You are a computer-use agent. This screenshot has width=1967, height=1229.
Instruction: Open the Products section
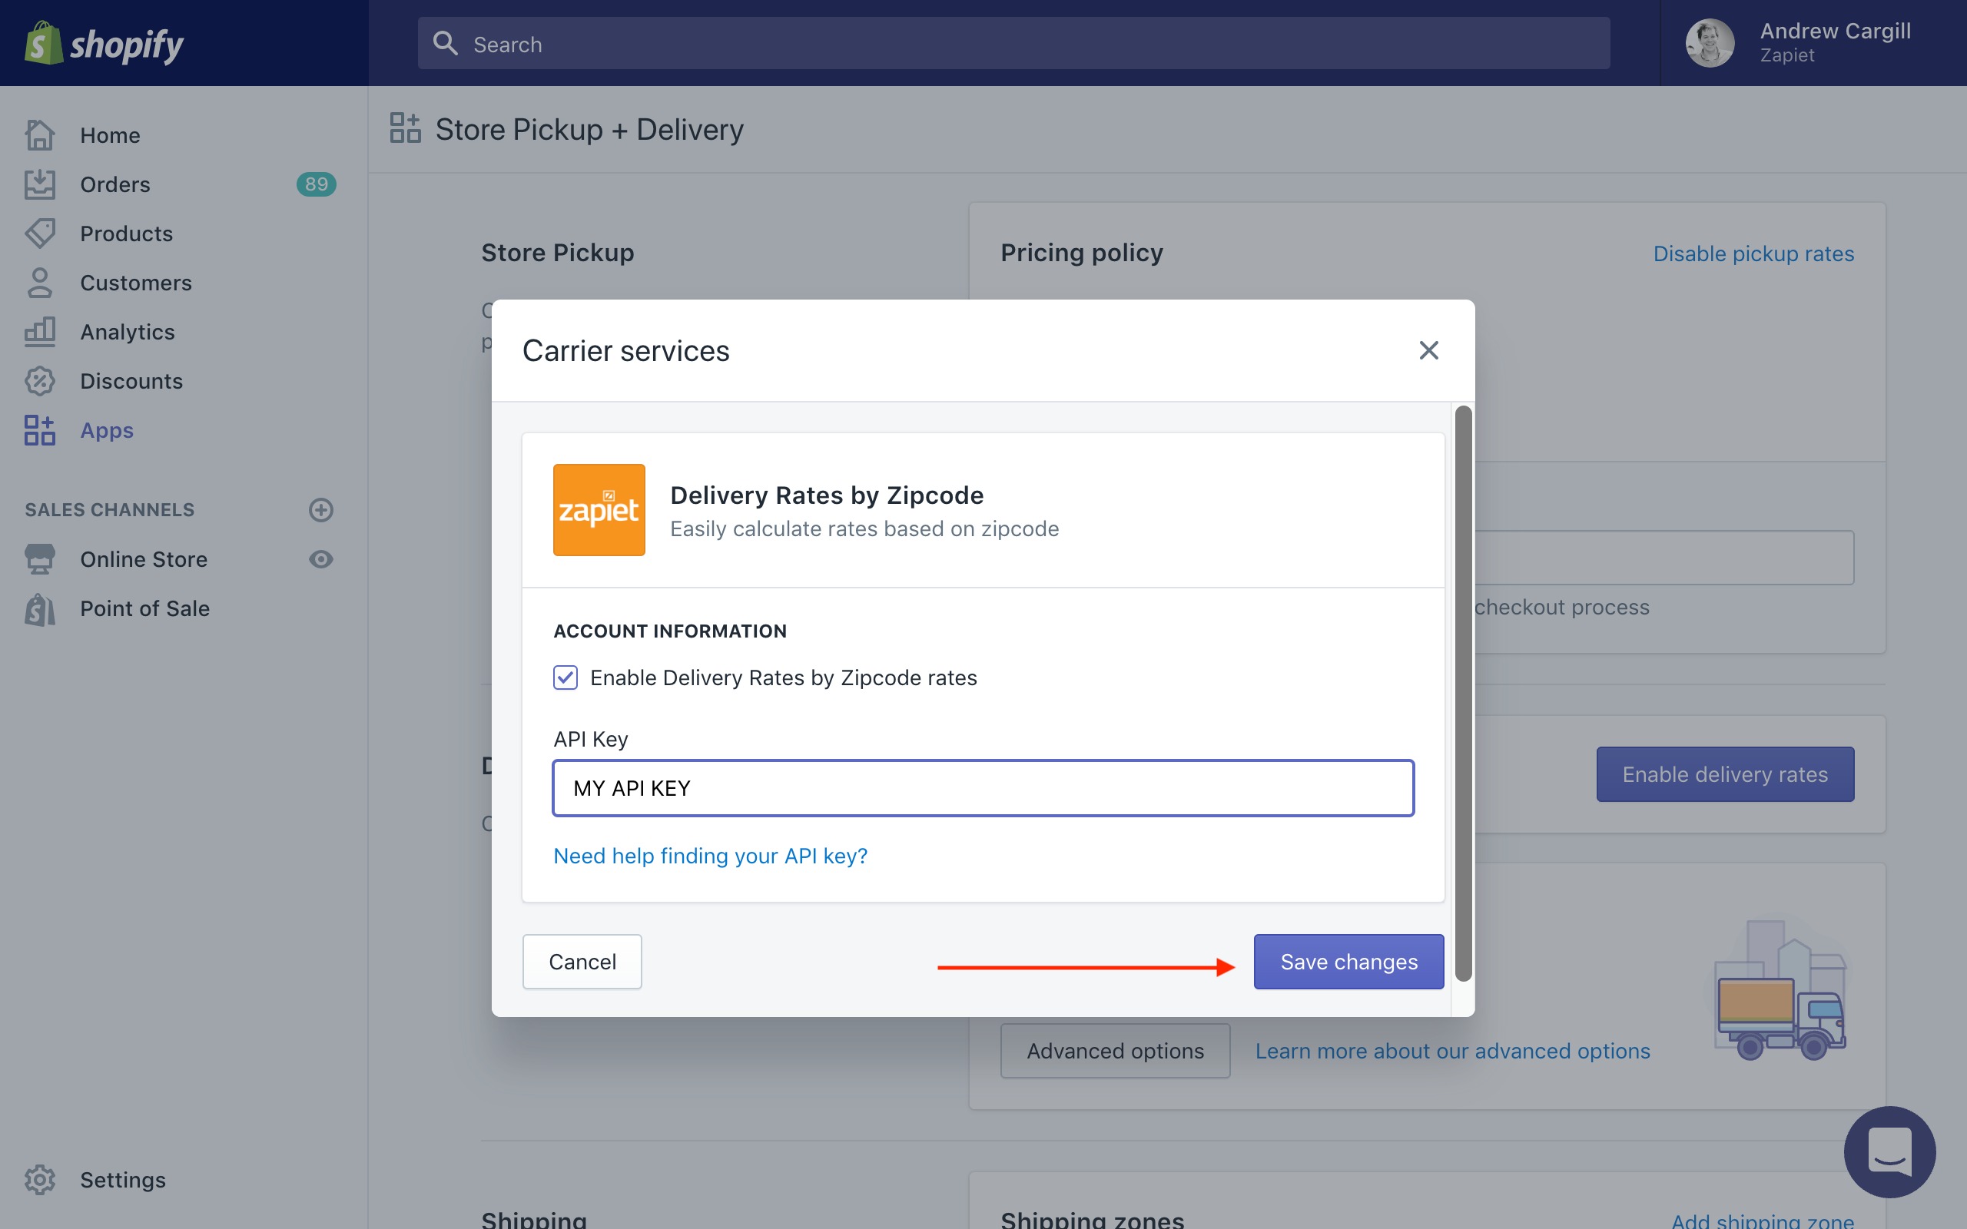[126, 234]
